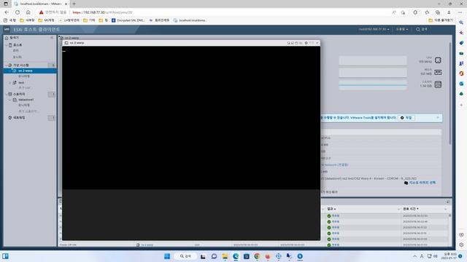Select the test VM in the navigator
Screen dimensions: 467x262
[21, 82]
